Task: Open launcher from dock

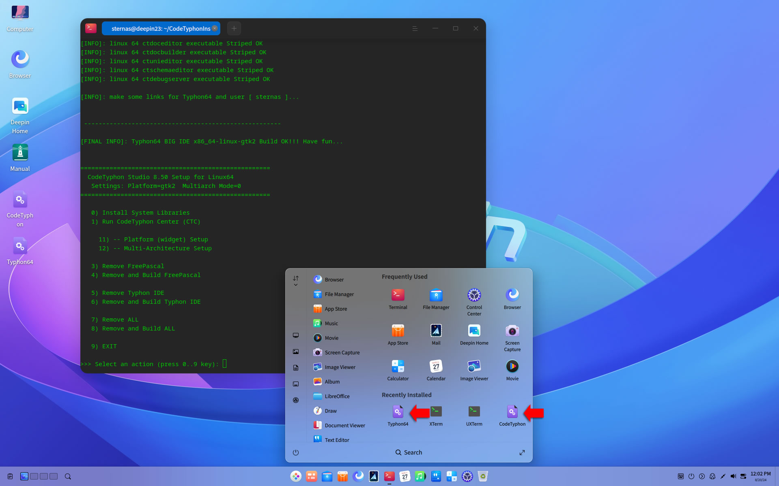Action: pyautogui.click(x=296, y=476)
